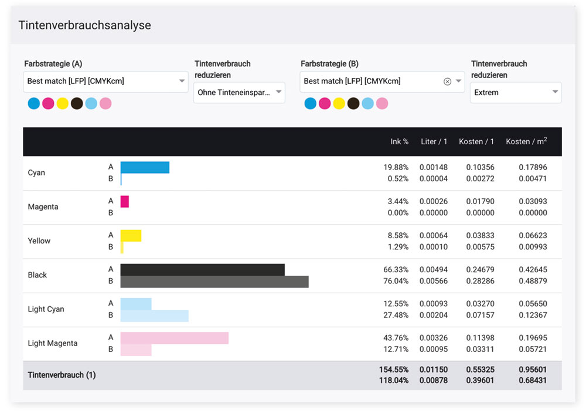Clear the Farbstrategie (B) selection
Screen dimensions: 586x413
pyautogui.click(x=447, y=82)
